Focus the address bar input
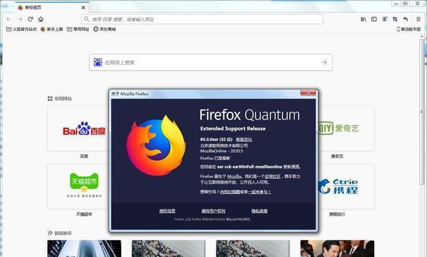 tap(202, 19)
